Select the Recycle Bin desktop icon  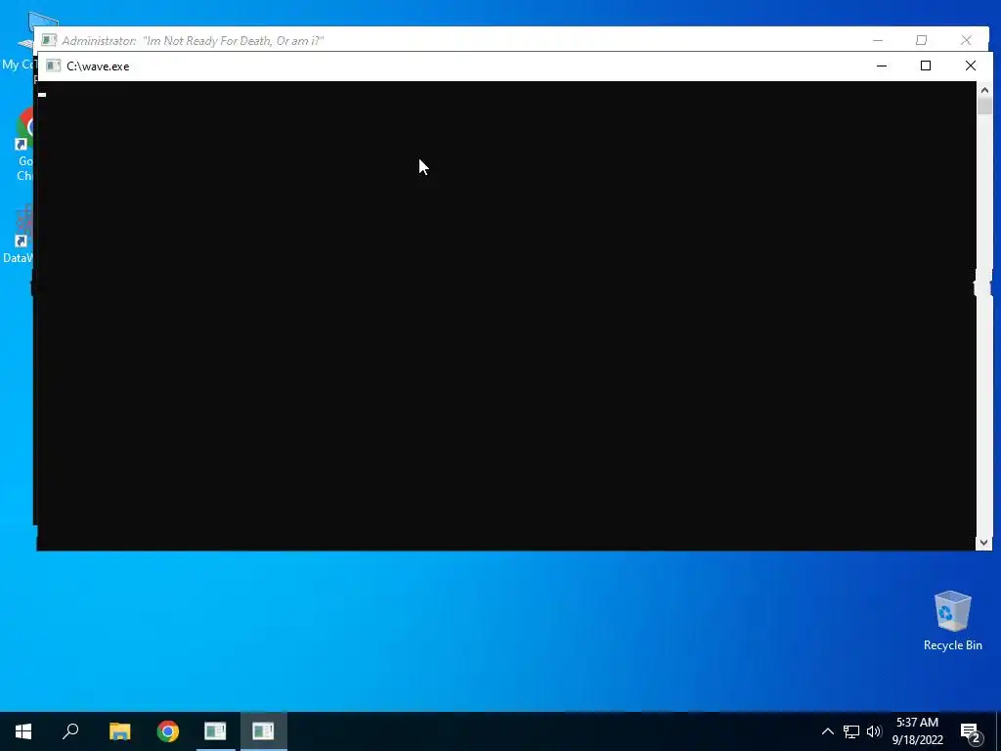coord(952,620)
